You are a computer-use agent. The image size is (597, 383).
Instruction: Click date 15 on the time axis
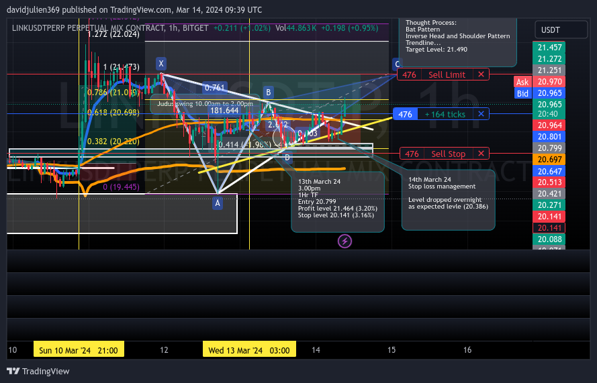(392, 350)
